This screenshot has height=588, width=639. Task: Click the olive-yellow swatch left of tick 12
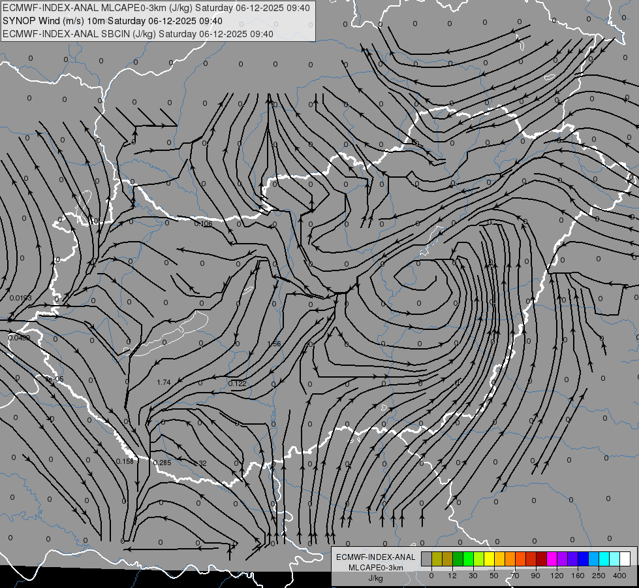click(x=437, y=559)
